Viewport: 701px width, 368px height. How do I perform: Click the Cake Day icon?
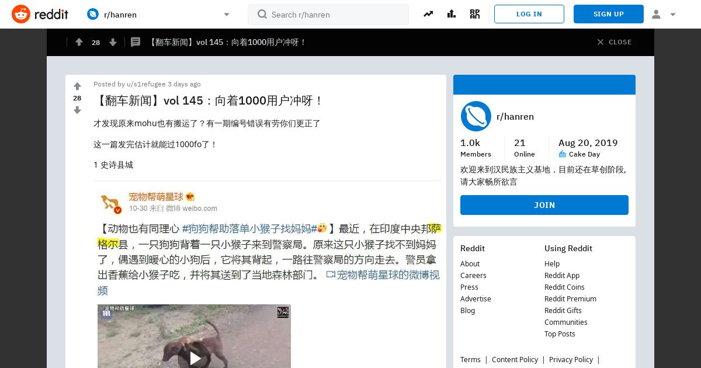click(x=563, y=154)
